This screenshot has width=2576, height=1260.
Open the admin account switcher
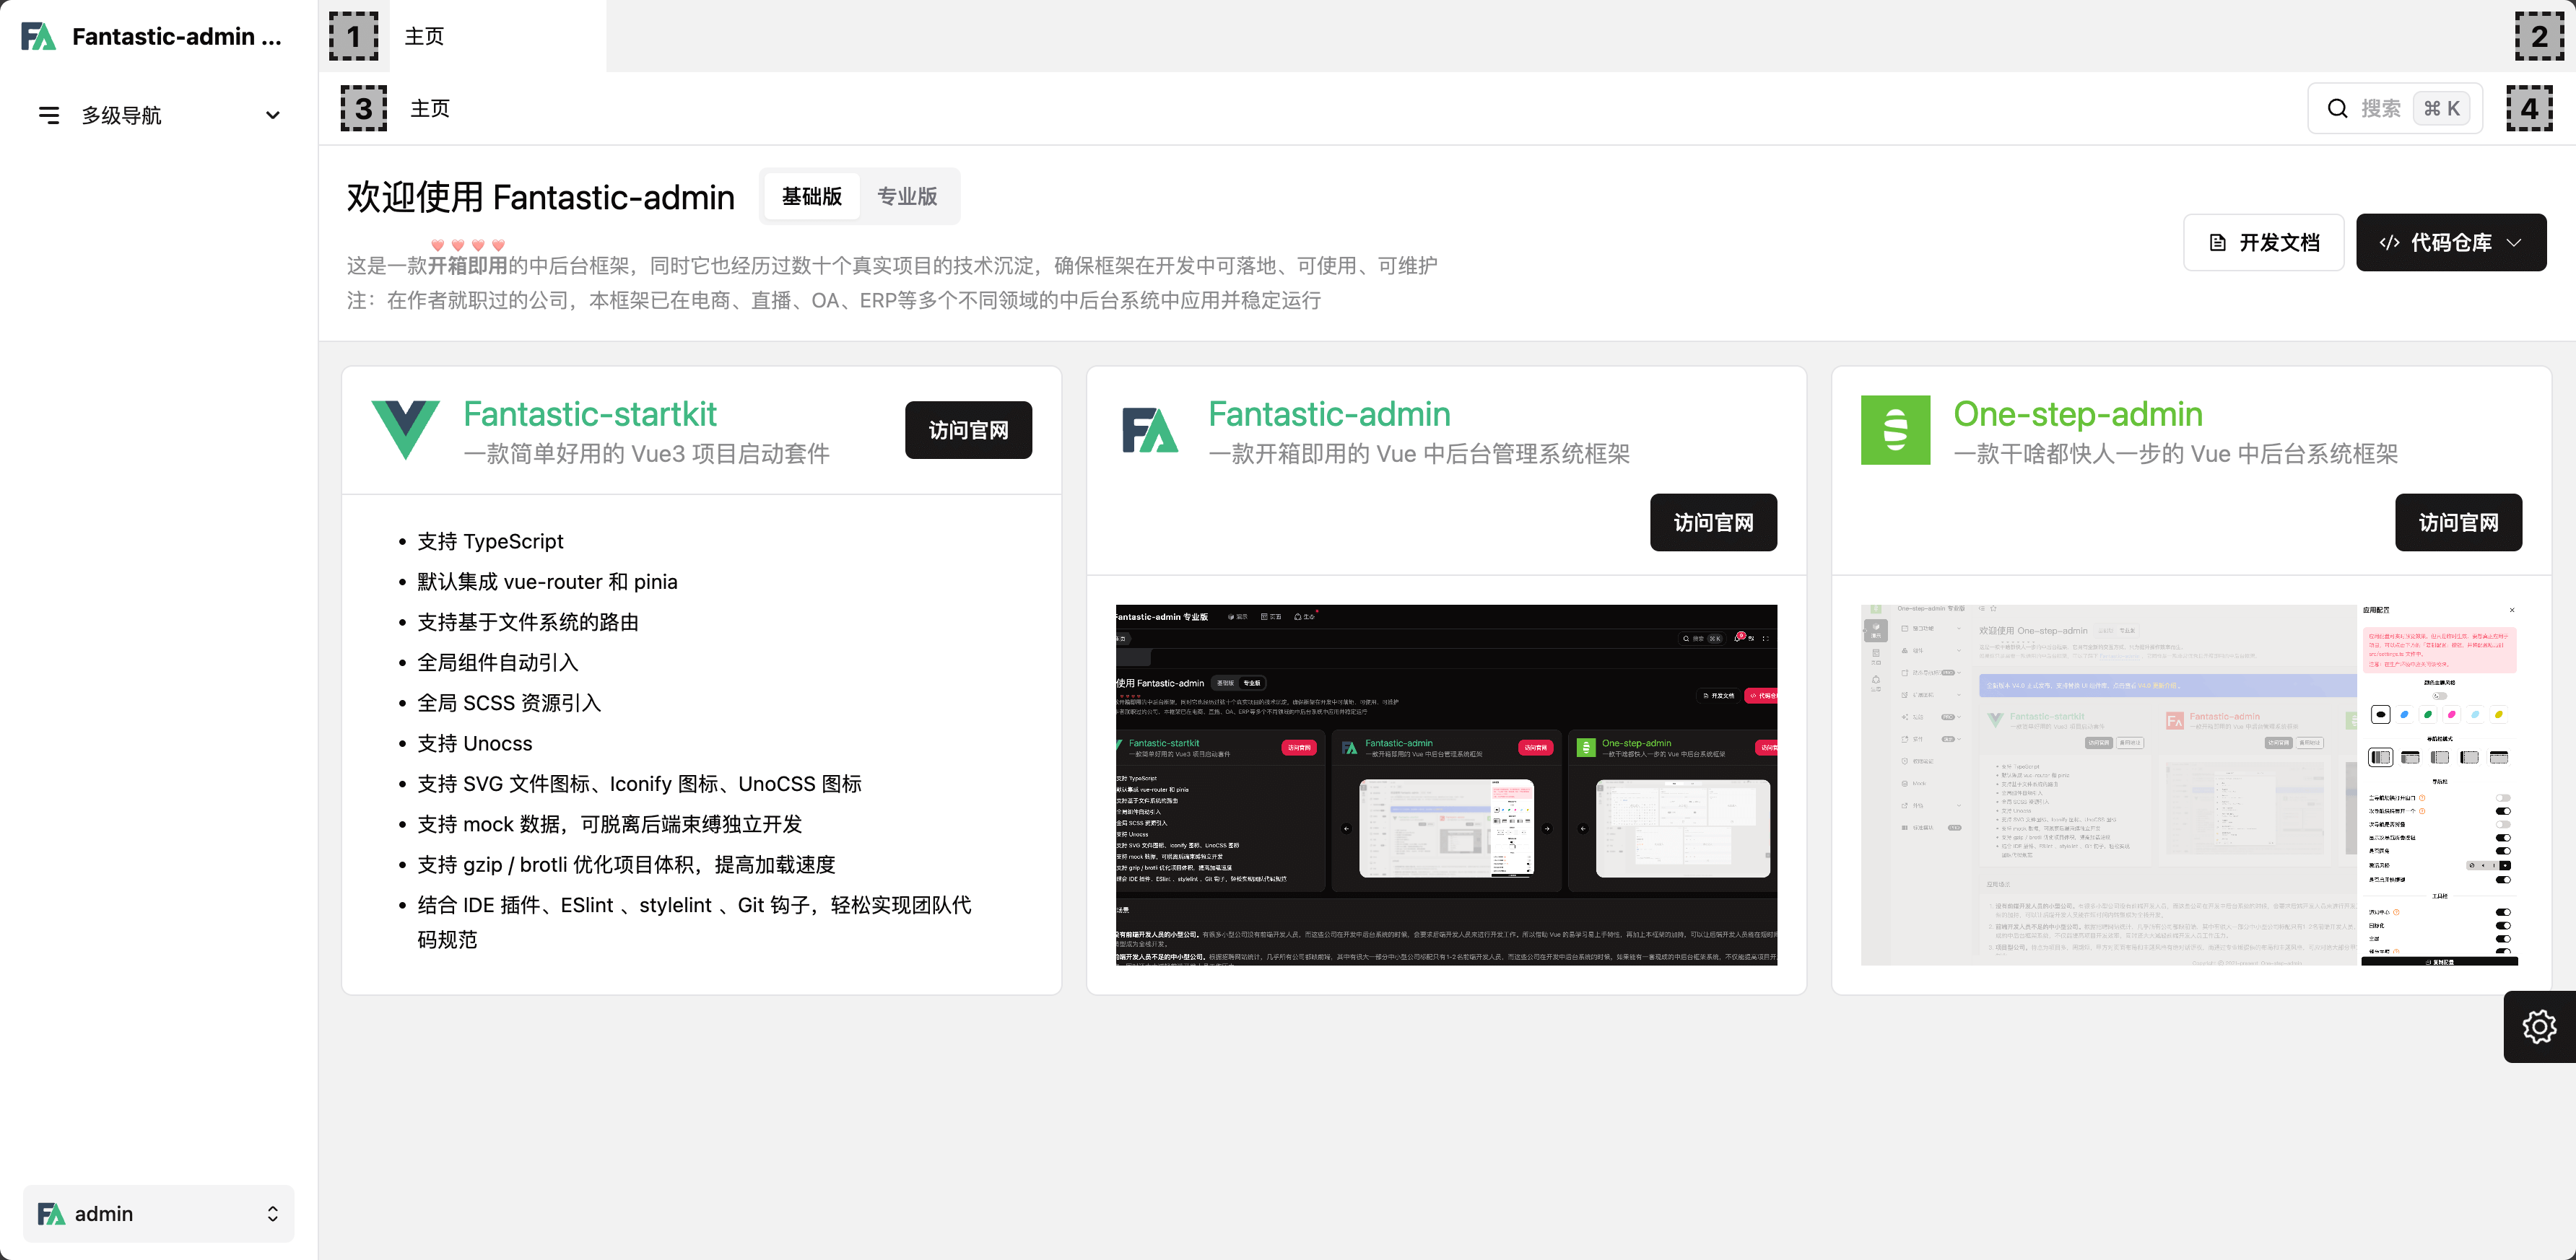[159, 1213]
